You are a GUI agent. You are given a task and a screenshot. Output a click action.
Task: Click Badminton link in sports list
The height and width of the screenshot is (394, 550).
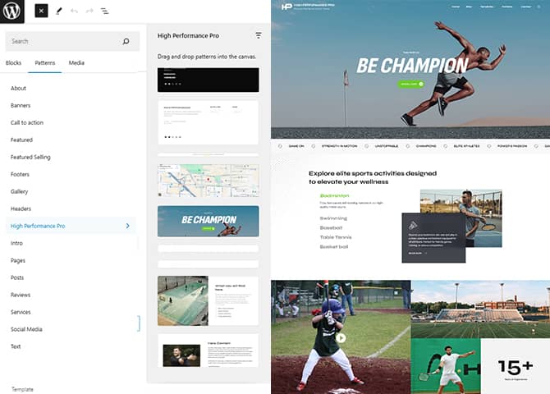pyautogui.click(x=334, y=195)
